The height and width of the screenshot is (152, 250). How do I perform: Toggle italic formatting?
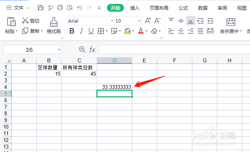[82, 31]
